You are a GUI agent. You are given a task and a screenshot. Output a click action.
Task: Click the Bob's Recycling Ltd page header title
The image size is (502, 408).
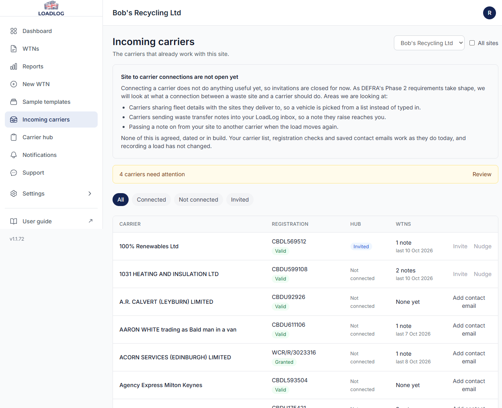click(x=147, y=13)
